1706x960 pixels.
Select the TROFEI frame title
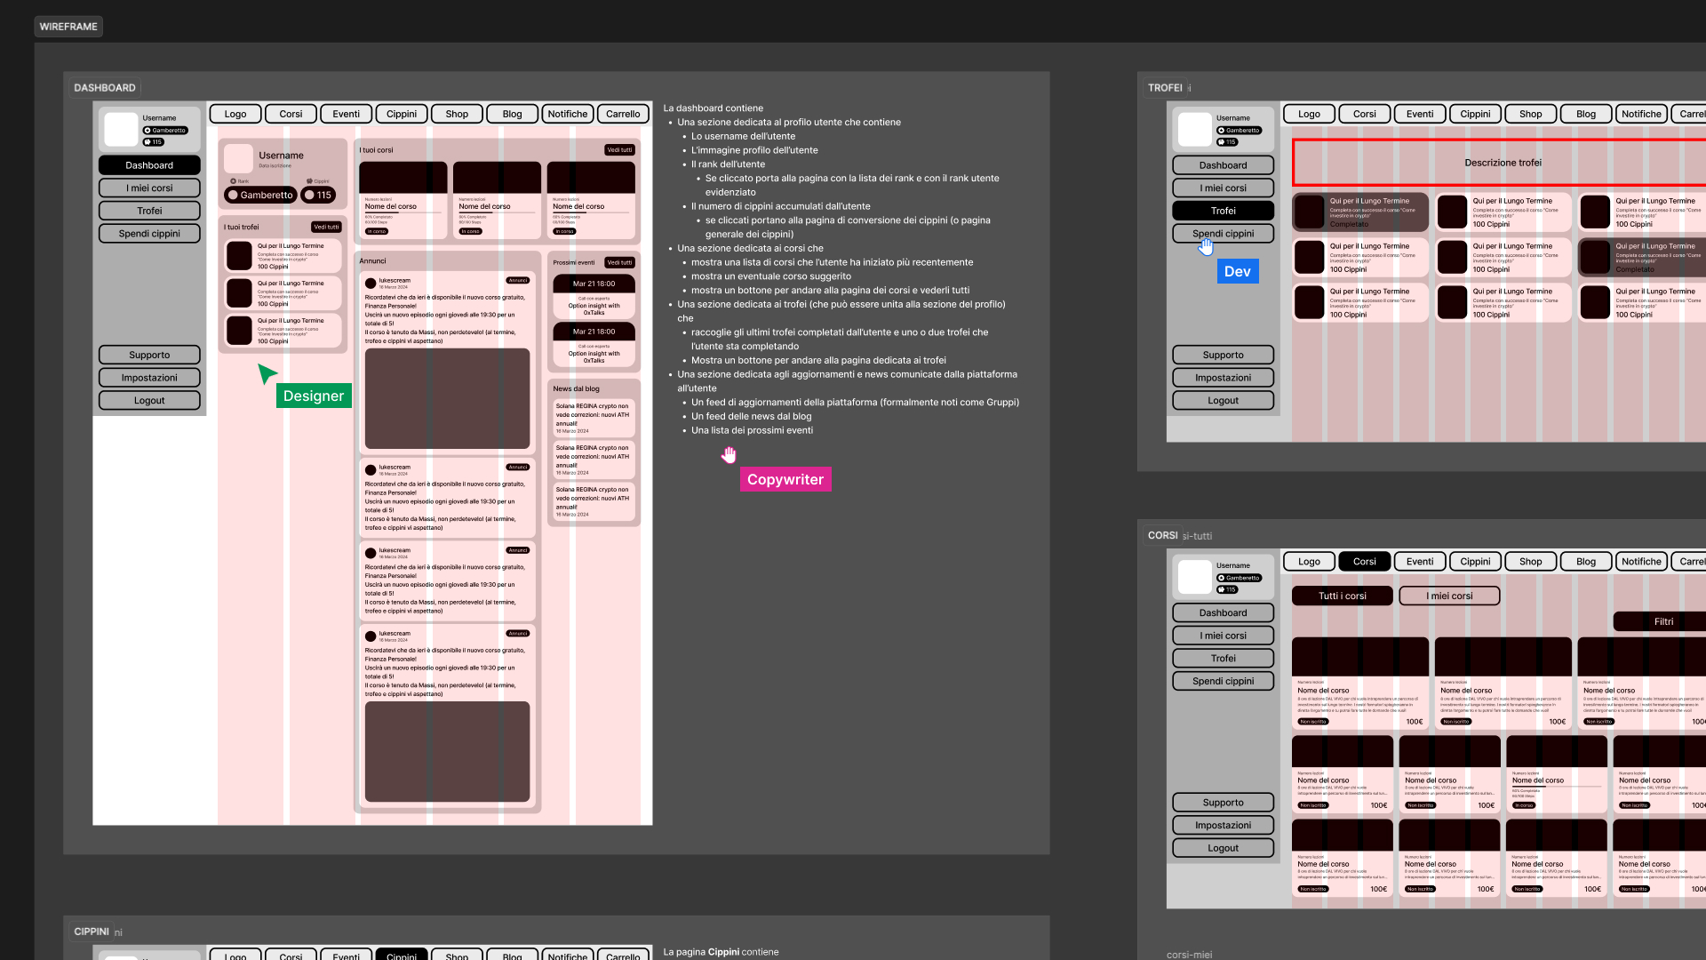tap(1165, 88)
